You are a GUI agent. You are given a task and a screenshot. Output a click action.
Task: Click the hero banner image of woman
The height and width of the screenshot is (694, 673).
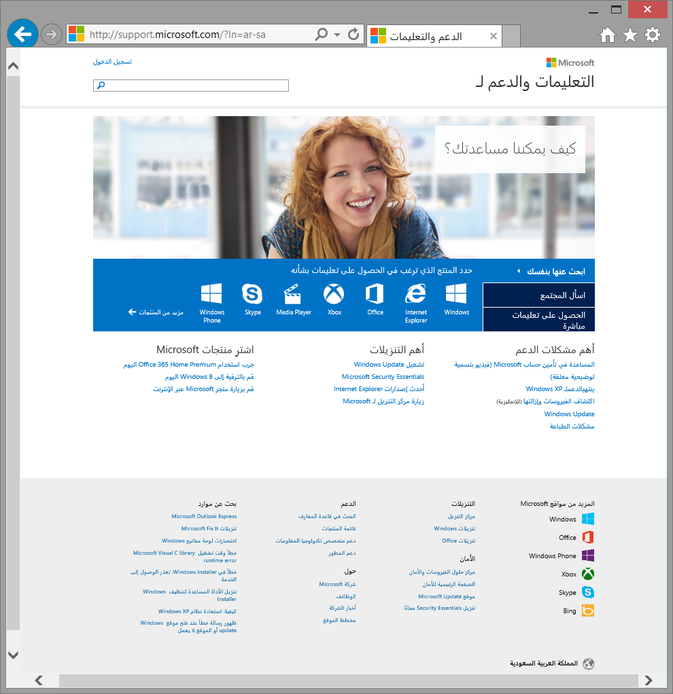[x=344, y=187]
